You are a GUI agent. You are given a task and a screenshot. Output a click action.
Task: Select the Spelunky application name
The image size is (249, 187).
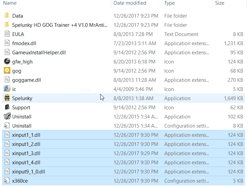point(22,98)
